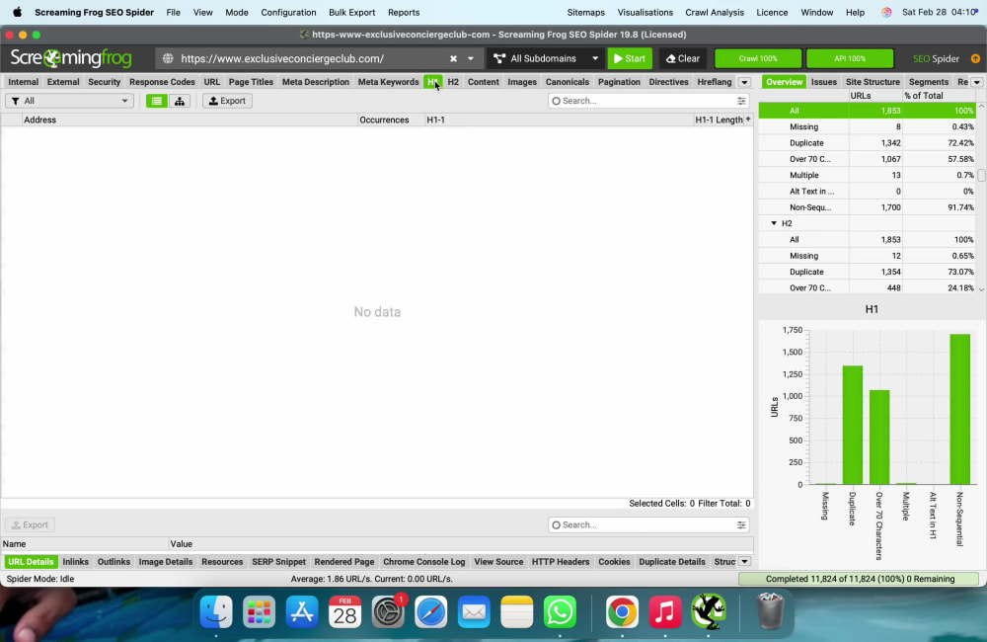Clear the URL with the X icon
Image resolution: width=987 pixels, height=642 pixels.
tap(453, 58)
